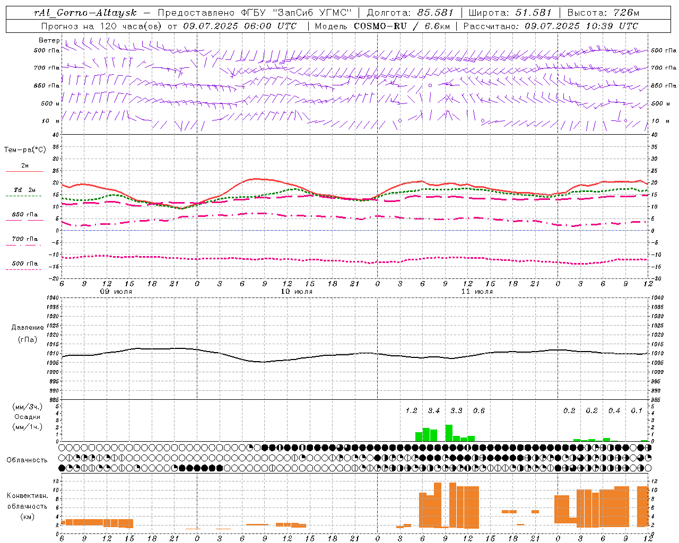Click the '0.1' three-hour precipitation value
Image resolution: width=679 pixels, height=543 pixels.
(x=637, y=411)
